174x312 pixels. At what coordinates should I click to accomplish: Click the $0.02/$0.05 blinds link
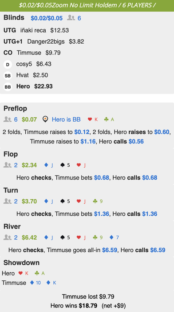(x=47, y=18)
